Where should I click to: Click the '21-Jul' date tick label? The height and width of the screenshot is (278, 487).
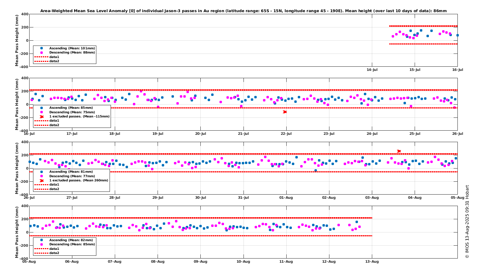pyautogui.click(x=243, y=134)
